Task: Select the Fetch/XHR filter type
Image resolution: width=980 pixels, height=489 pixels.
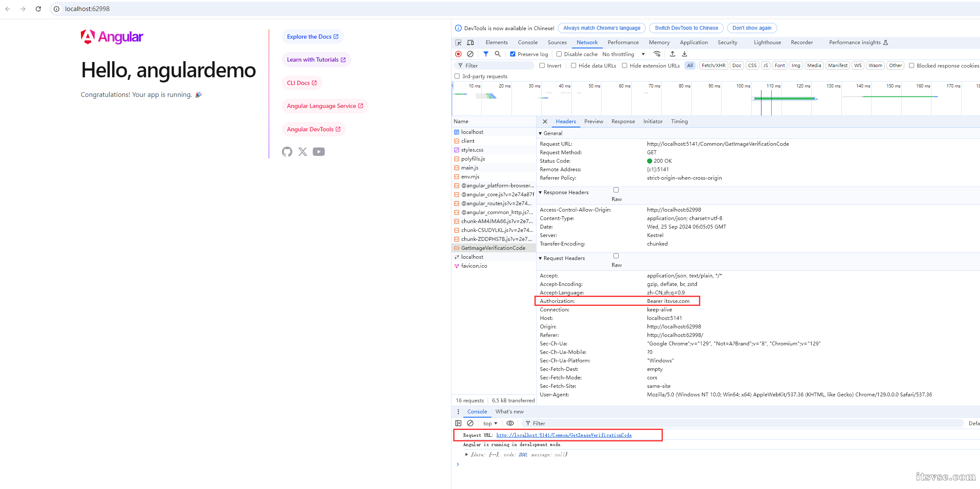Action: tap(713, 65)
